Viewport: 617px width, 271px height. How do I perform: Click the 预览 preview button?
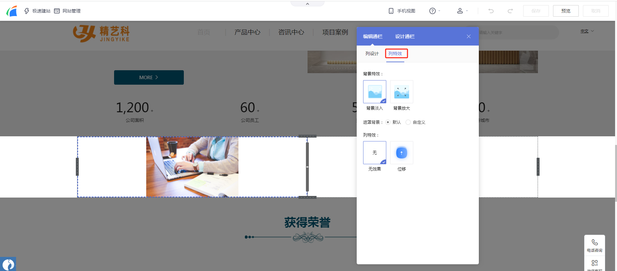point(566,11)
